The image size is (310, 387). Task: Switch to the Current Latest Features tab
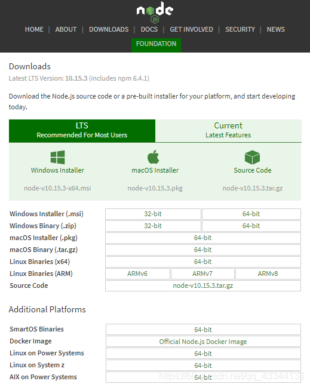click(228, 131)
